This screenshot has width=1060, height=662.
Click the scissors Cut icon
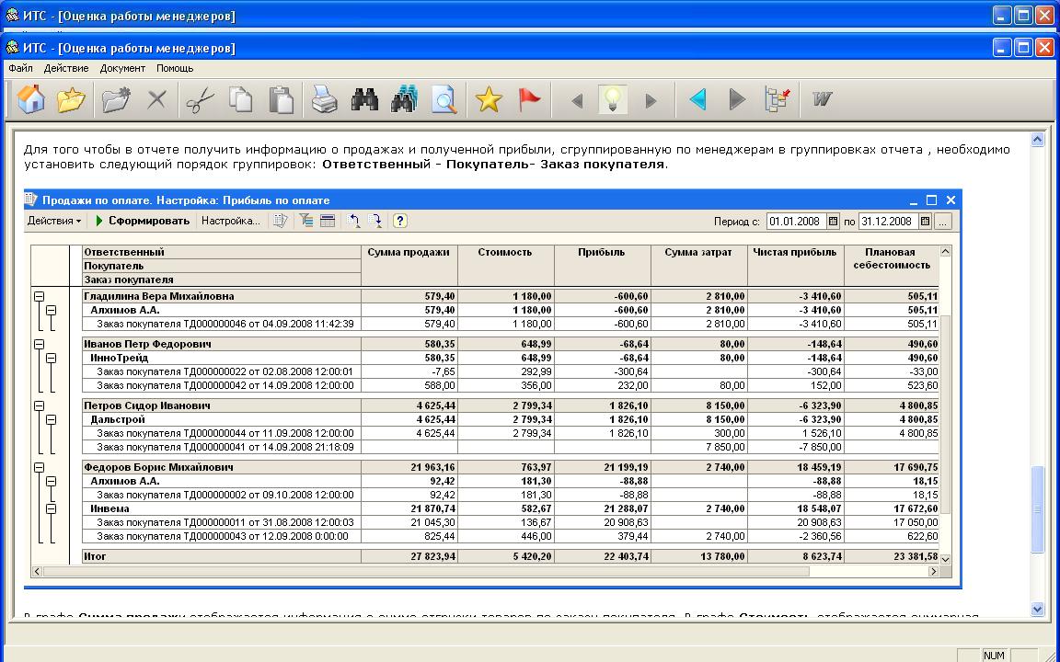tap(200, 99)
